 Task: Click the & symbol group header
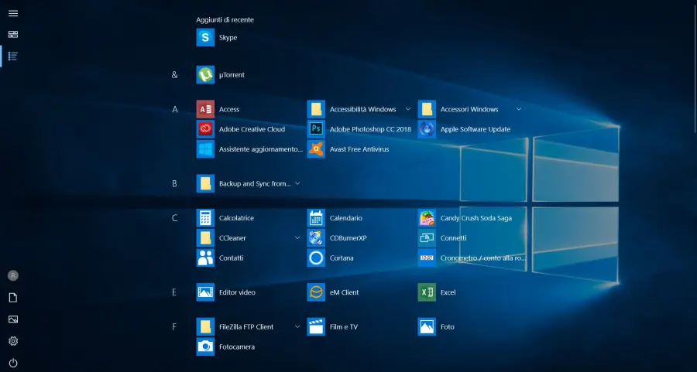[175, 74]
